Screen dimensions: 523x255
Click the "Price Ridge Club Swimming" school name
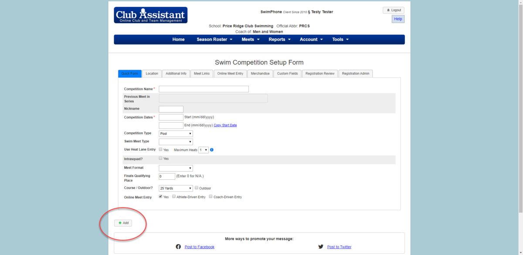point(248,26)
